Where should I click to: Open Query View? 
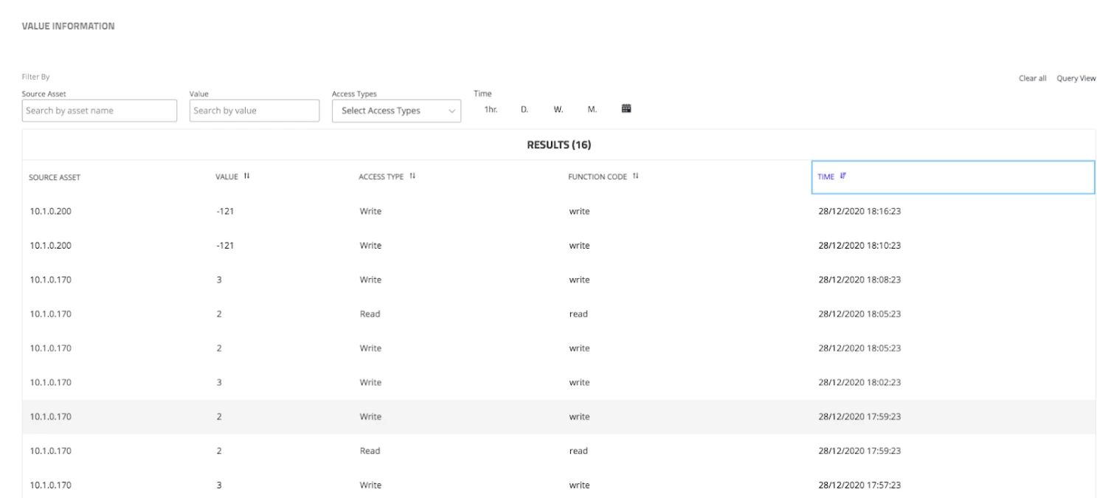(1076, 78)
